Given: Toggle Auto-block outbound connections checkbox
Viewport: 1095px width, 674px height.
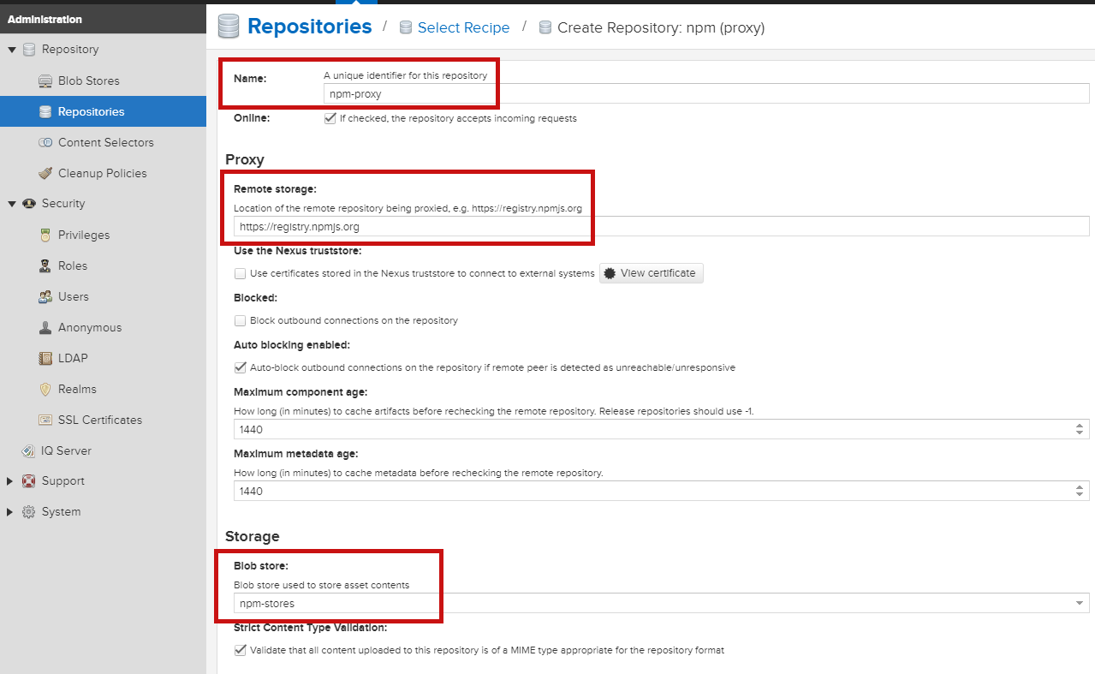Looking at the screenshot, I should [x=240, y=367].
